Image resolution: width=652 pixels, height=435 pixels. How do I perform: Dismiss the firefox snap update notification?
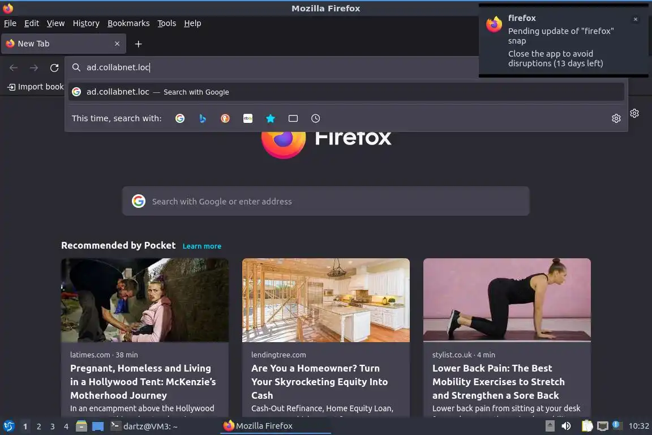pos(636,19)
